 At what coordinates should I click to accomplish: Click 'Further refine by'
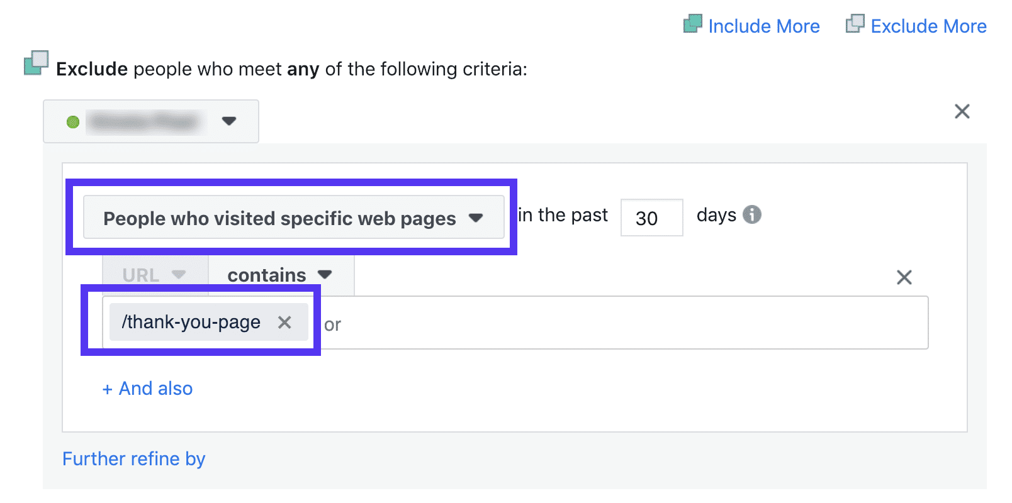(x=133, y=458)
